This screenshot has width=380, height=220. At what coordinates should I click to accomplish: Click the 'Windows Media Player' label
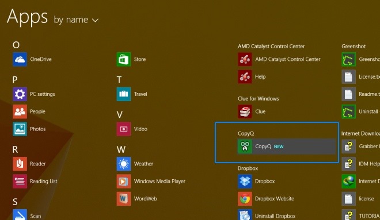click(x=159, y=181)
